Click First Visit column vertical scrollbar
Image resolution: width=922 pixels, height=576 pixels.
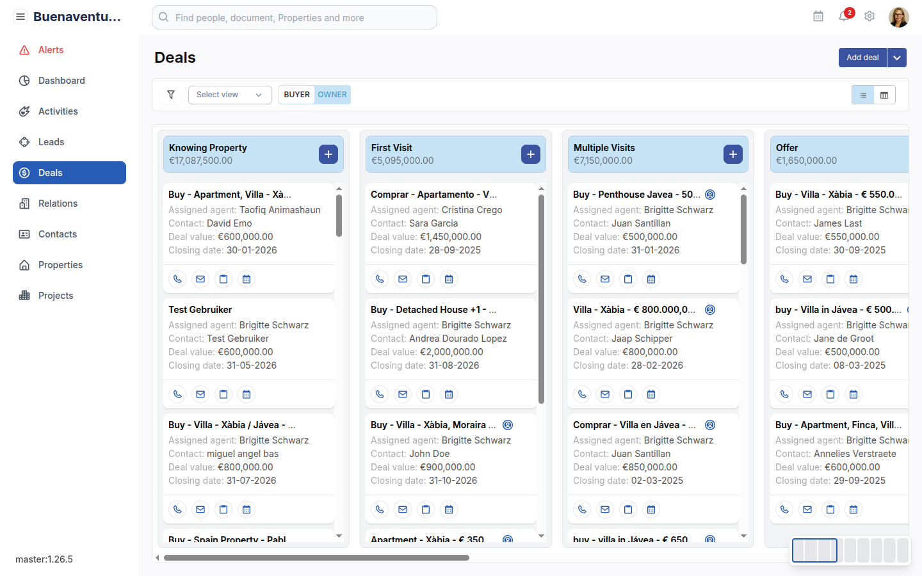(x=541, y=299)
